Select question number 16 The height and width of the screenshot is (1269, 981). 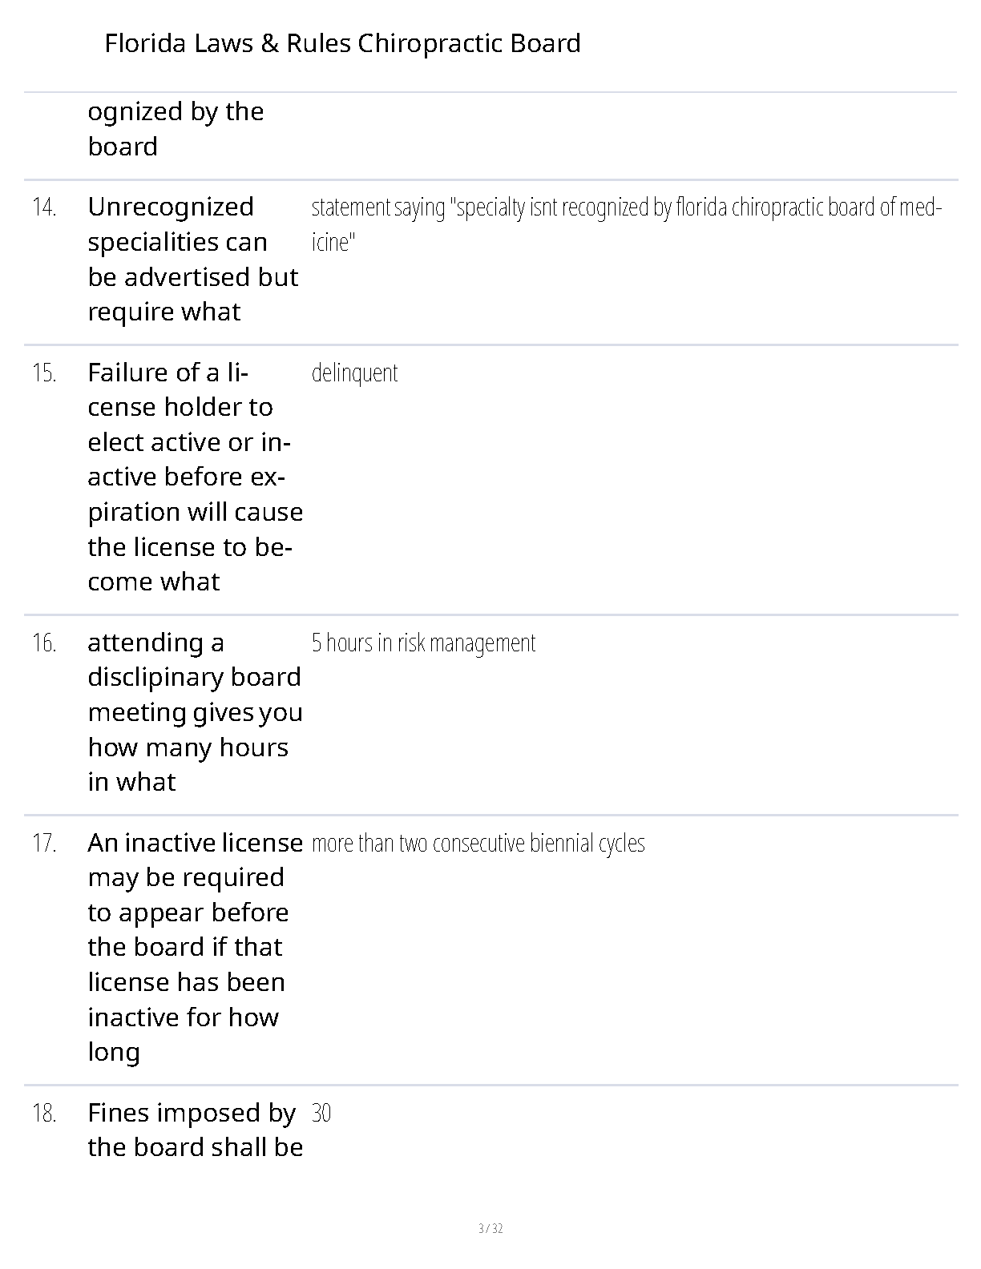point(44,643)
